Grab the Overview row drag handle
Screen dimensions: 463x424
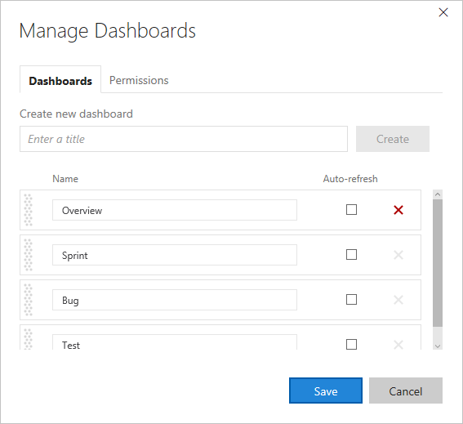coord(28,210)
